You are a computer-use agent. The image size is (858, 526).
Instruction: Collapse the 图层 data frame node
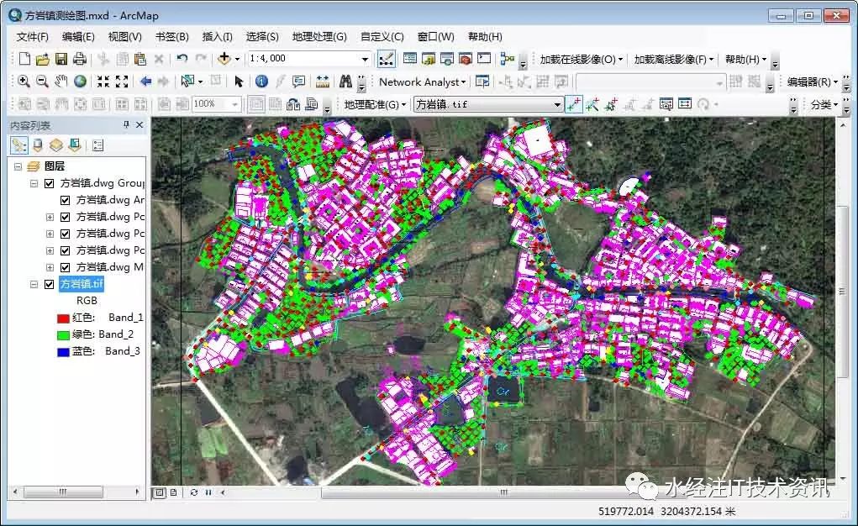coord(18,166)
